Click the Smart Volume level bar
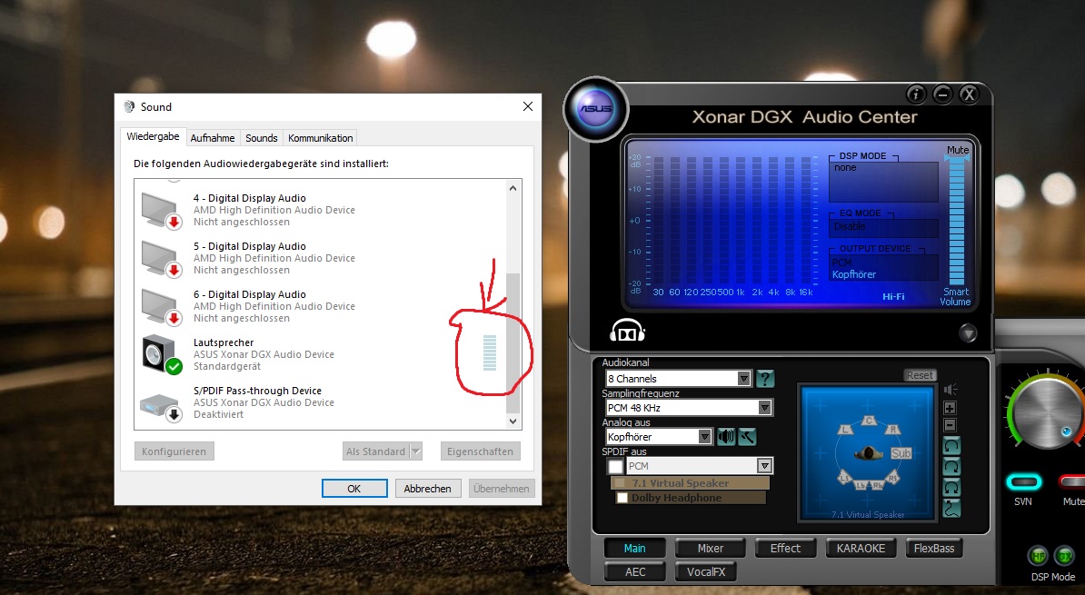 [x=957, y=222]
